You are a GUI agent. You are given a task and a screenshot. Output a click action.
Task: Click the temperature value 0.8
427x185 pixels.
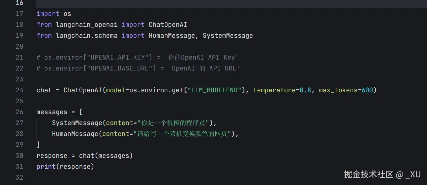pyautogui.click(x=305, y=90)
